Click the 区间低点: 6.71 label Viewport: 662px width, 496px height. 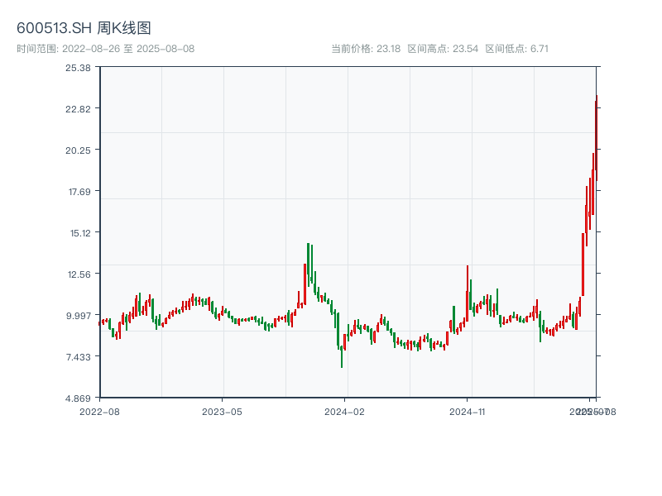tap(516, 49)
